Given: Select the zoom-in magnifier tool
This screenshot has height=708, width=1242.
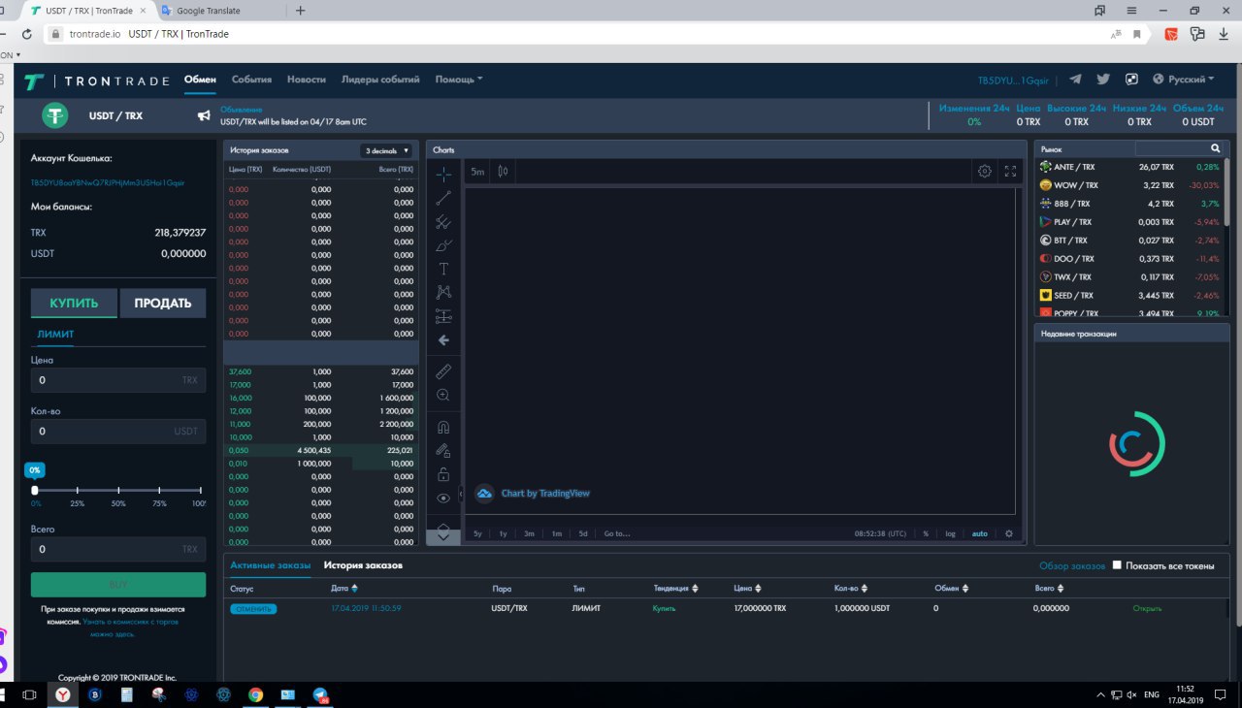Looking at the screenshot, I should (443, 395).
